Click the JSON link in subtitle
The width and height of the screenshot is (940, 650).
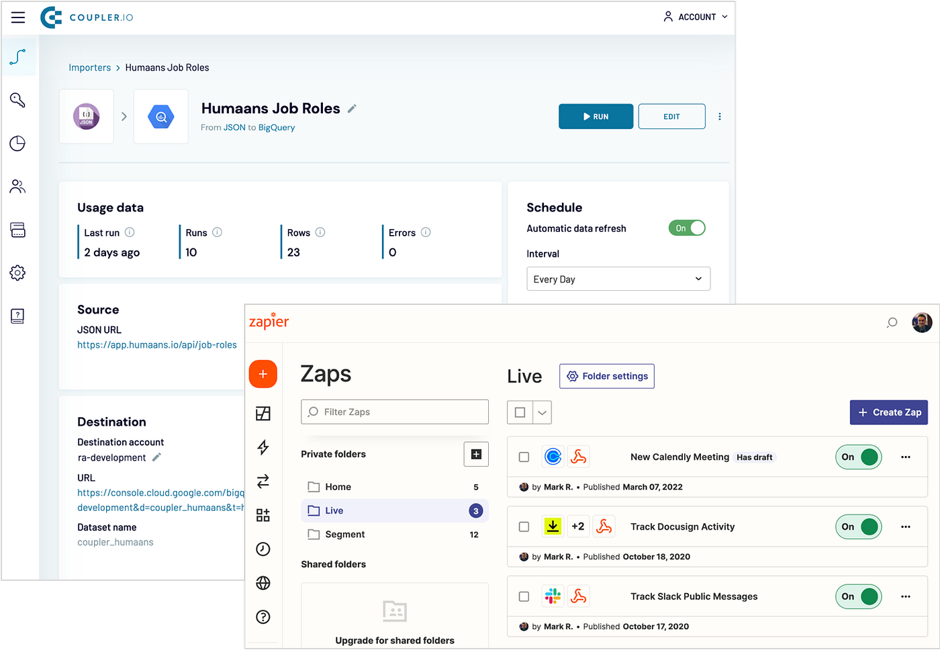coord(234,128)
